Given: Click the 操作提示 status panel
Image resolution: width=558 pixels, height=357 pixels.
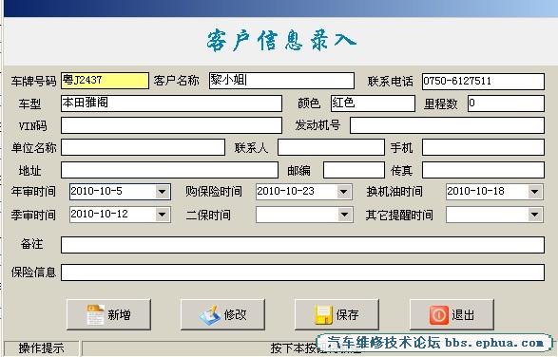Looking at the screenshot, I should pos(41,348).
